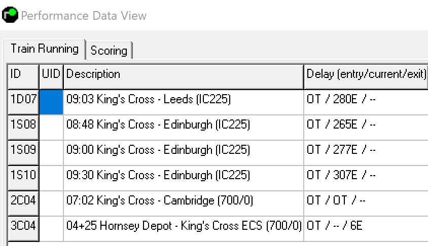Click the blue highlighted UID cell for 1D07
Viewport: 428px width, 246px height.
pyautogui.click(x=51, y=102)
